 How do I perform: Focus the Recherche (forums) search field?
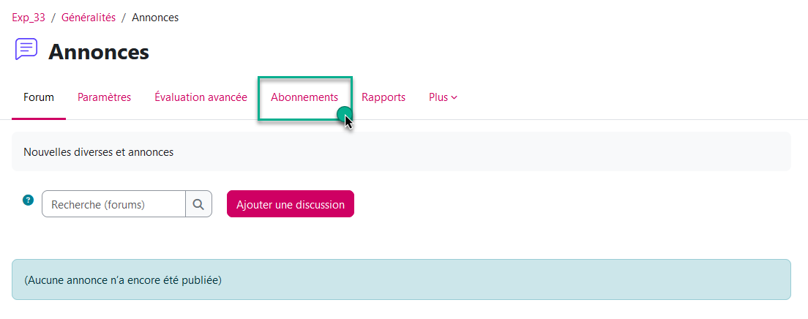pyautogui.click(x=113, y=205)
